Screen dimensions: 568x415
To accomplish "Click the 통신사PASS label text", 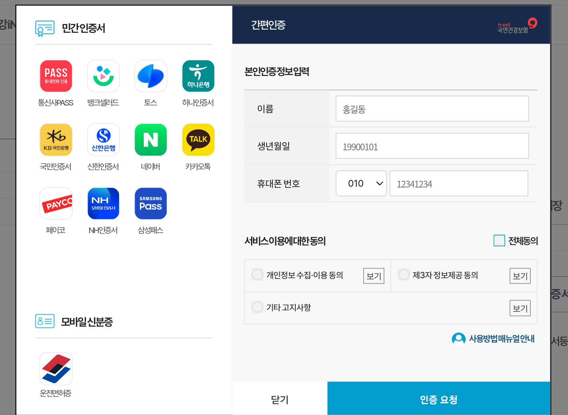I will [56, 103].
